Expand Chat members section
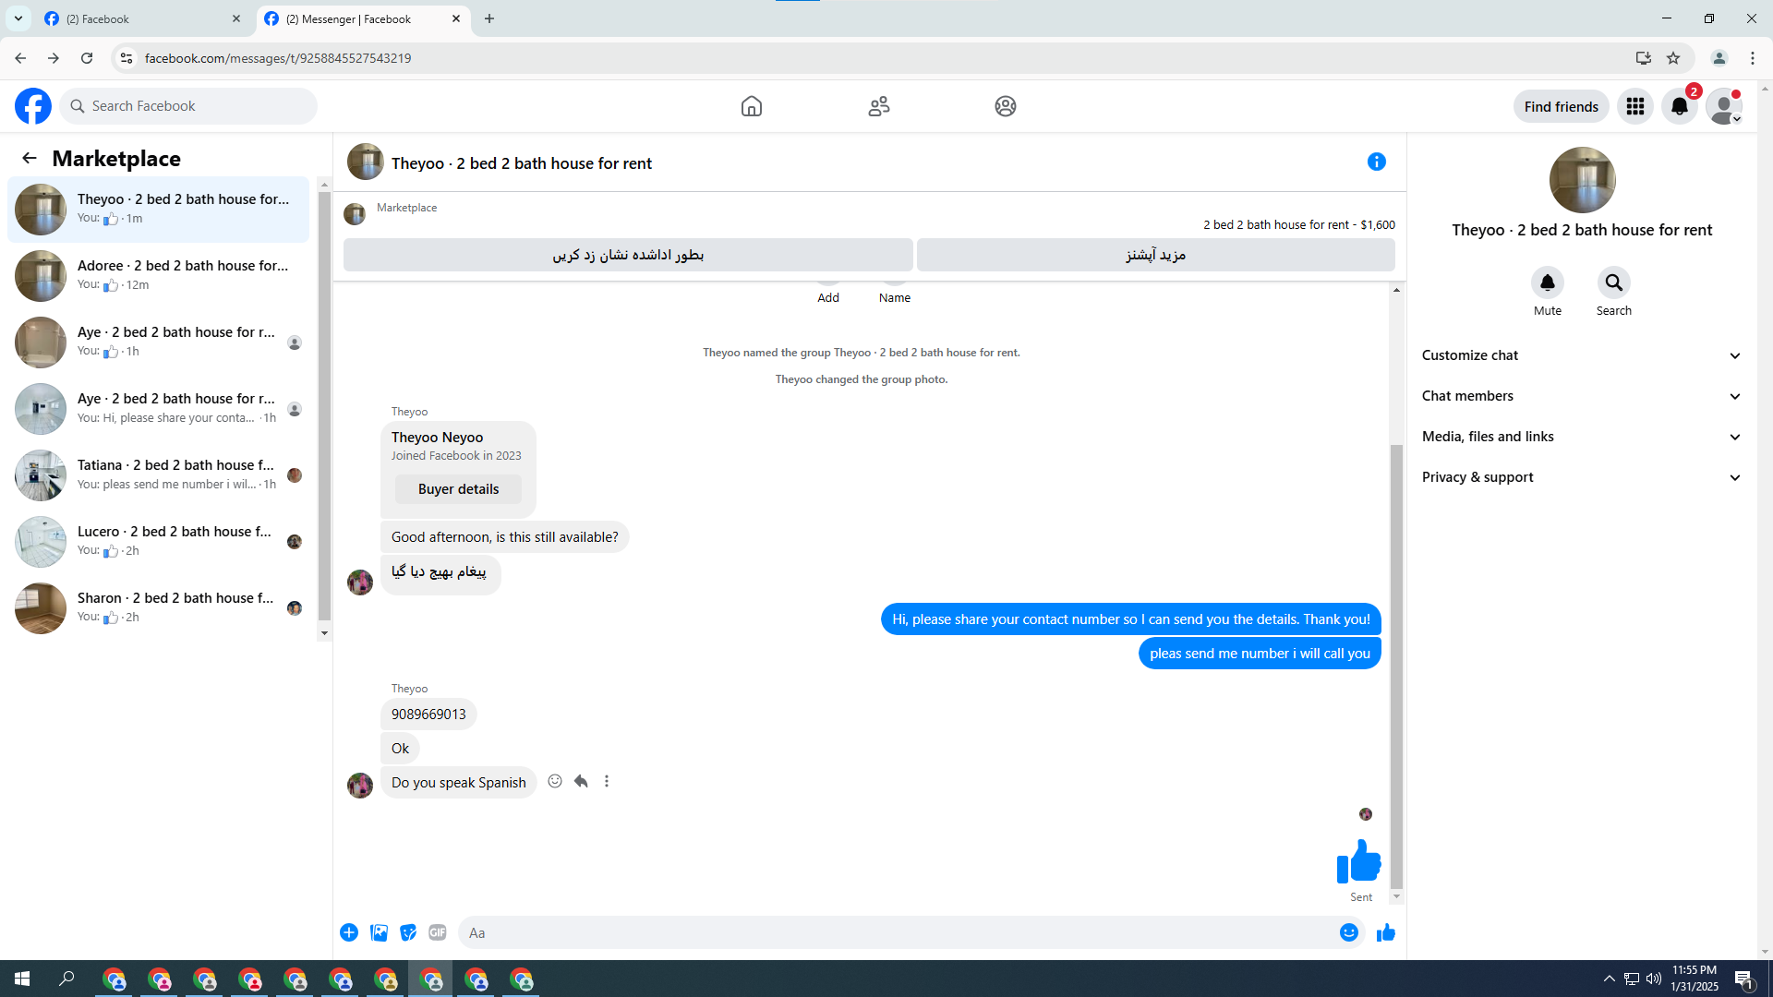 [x=1582, y=396]
